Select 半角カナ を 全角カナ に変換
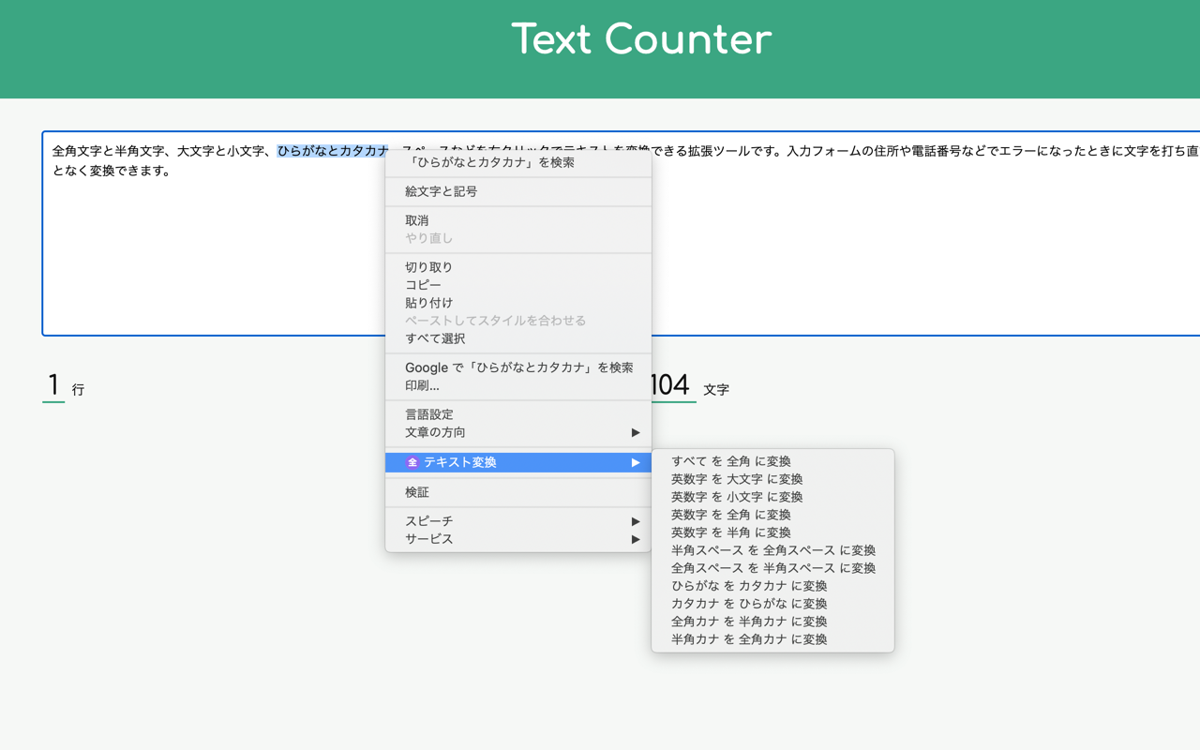1200x750 pixels. point(772,639)
